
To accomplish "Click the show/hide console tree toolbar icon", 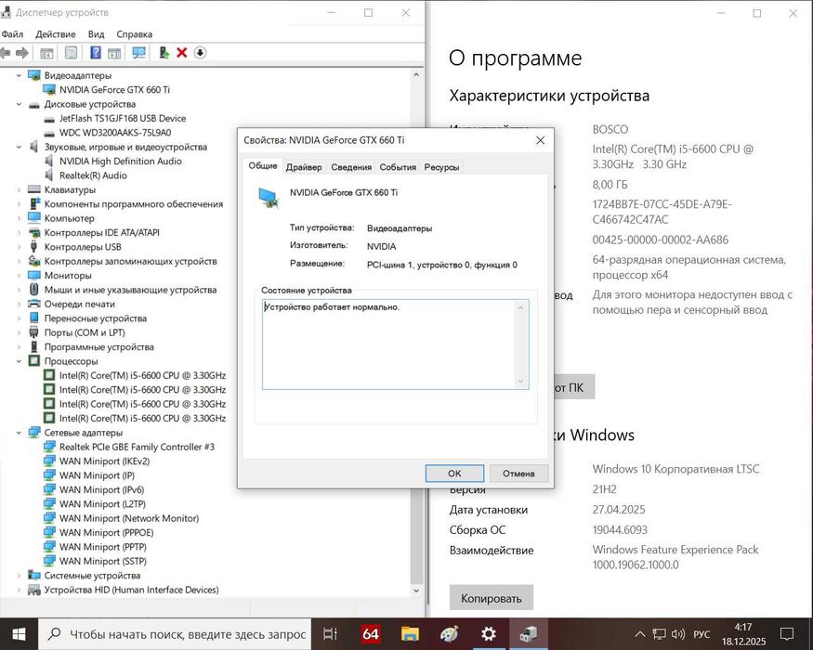I will coord(46,53).
